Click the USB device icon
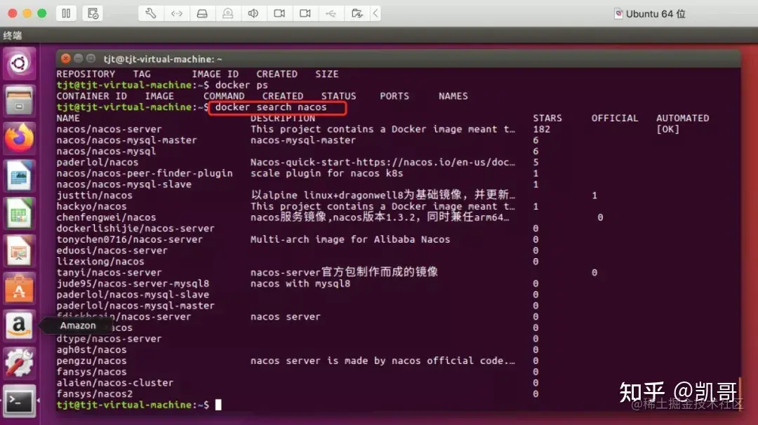 coord(331,13)
